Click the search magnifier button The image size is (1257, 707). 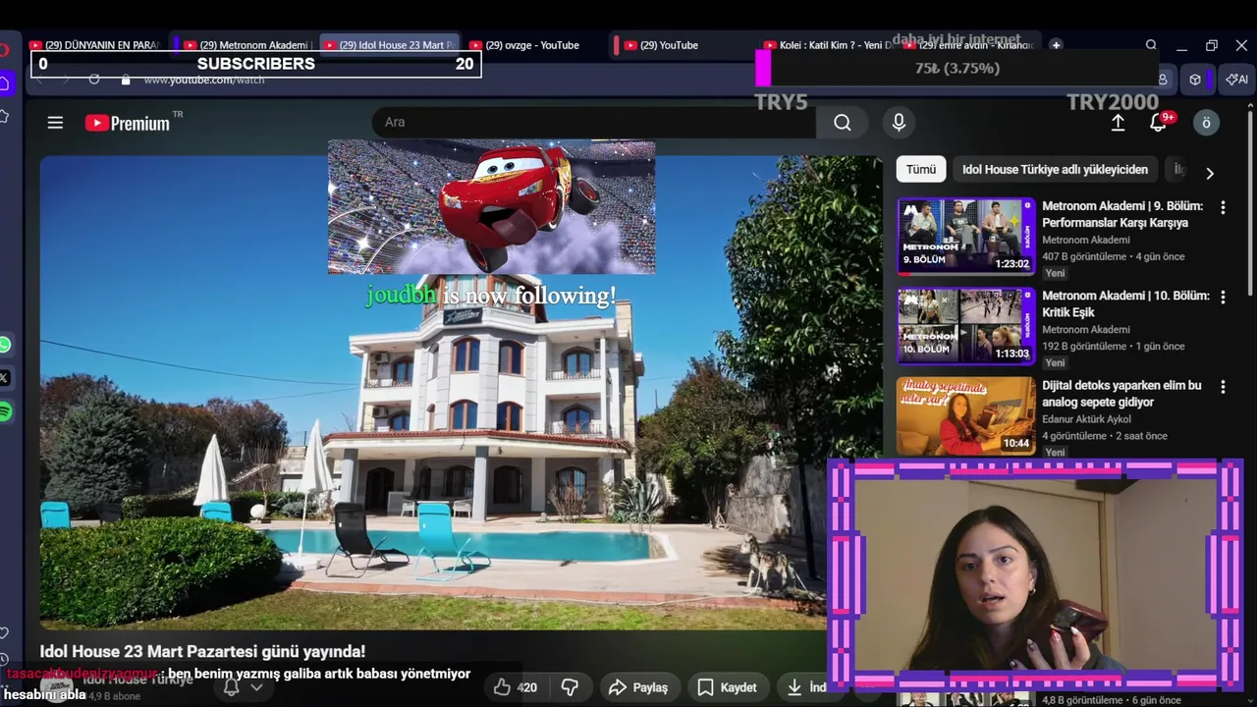pyautogui.click(x=843, y=123)
